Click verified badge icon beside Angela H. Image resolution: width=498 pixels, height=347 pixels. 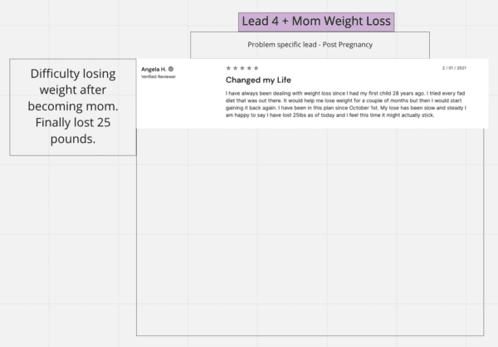point(171,69)
